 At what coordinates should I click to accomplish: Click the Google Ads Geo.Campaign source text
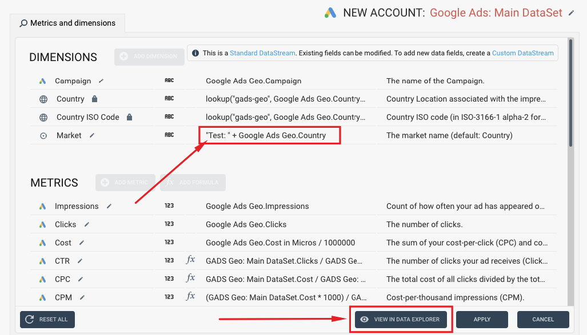click(x=253, y=81)
